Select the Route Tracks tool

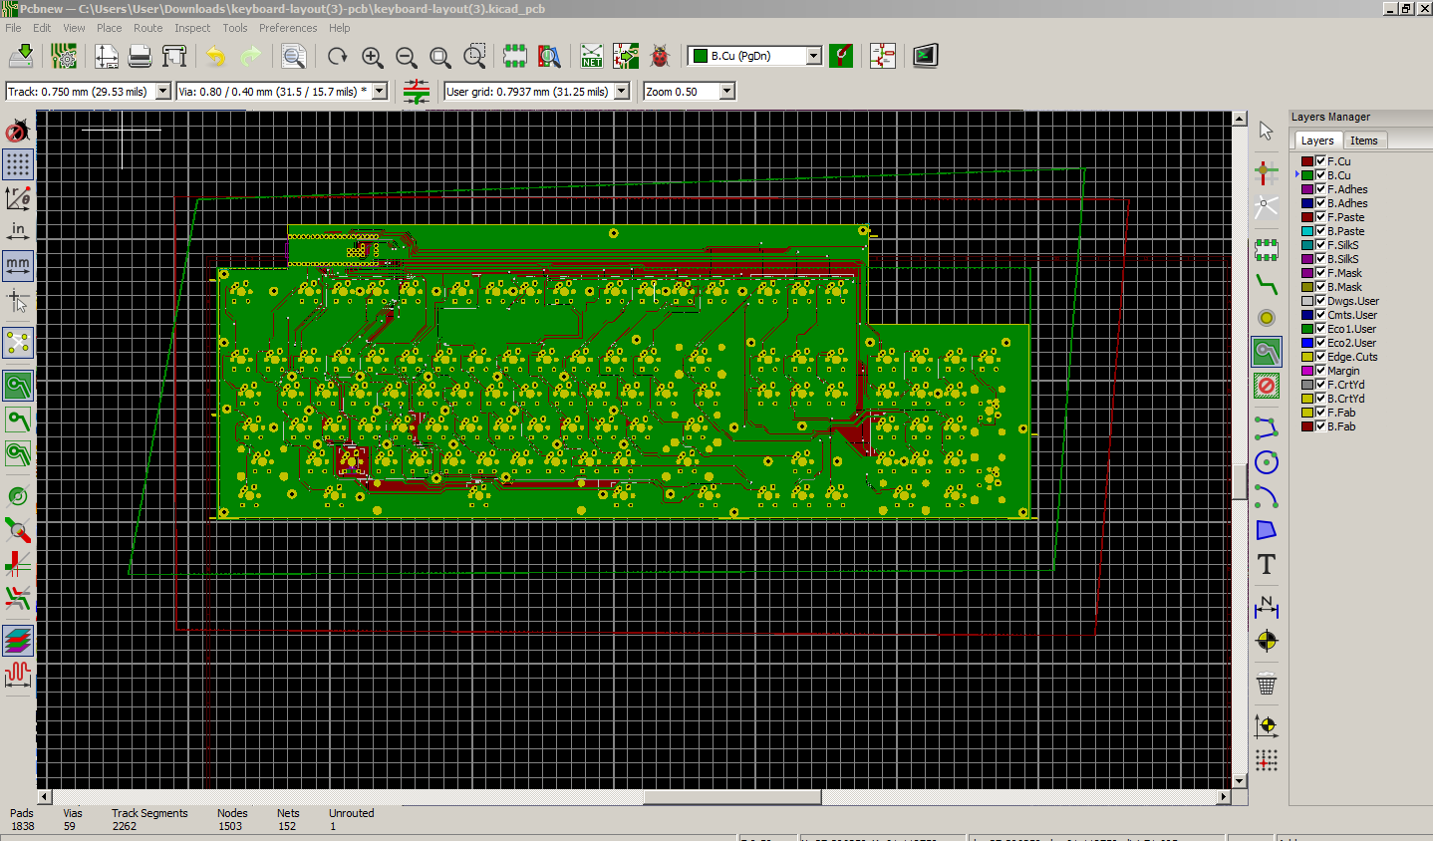[1266, 285]
